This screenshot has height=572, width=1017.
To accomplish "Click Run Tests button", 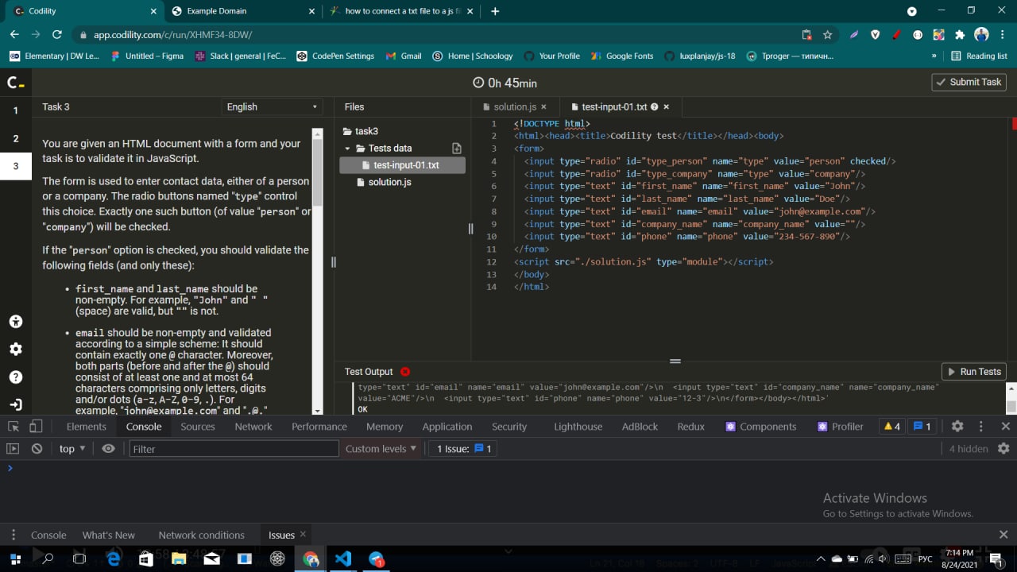I will click(x=973, y=372).
